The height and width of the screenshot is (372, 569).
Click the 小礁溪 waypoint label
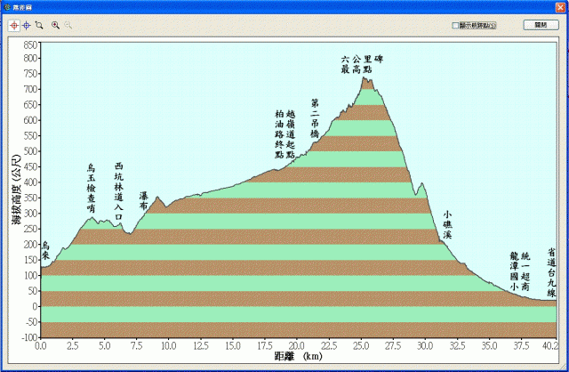tap(447, 225)
